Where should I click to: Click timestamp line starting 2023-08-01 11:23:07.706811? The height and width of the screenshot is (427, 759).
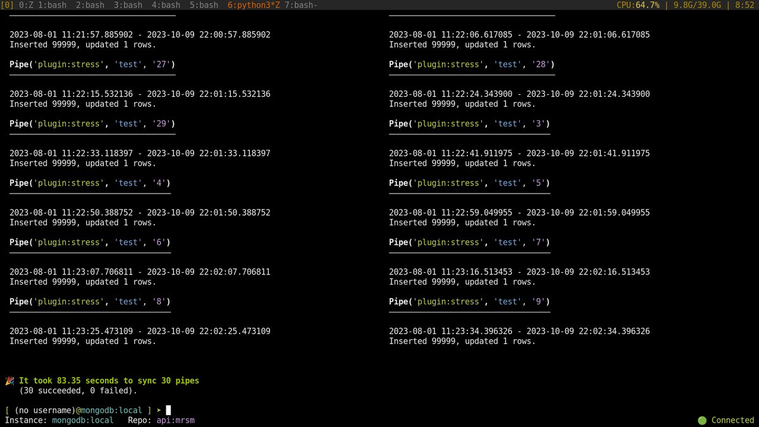(140, 272)
